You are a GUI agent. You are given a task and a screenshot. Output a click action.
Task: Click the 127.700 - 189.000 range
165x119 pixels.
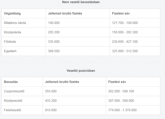click(125, 23)
